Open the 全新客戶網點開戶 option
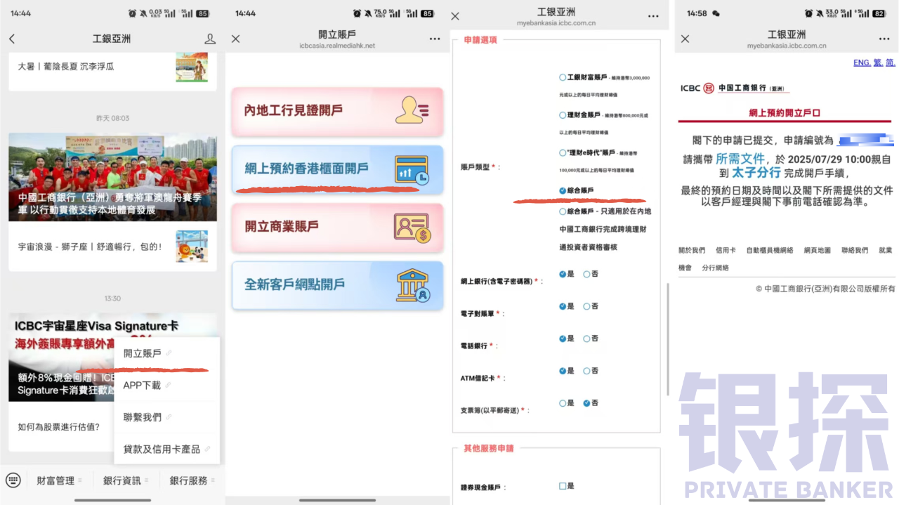The height and width of the screenshot is (505, 899). tap(338, 285)
